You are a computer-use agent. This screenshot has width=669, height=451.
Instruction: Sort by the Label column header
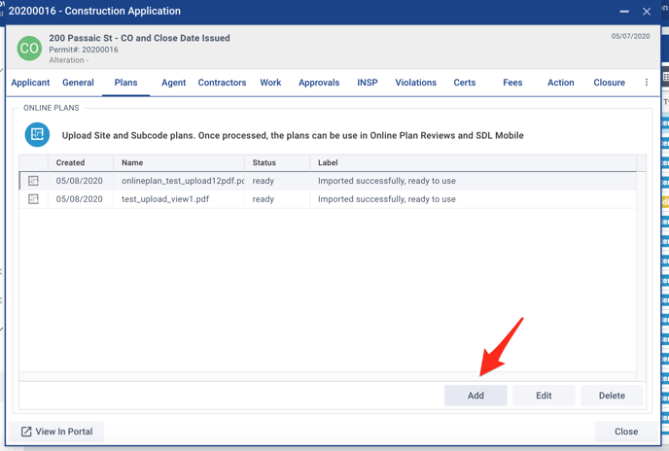[473, 162]
